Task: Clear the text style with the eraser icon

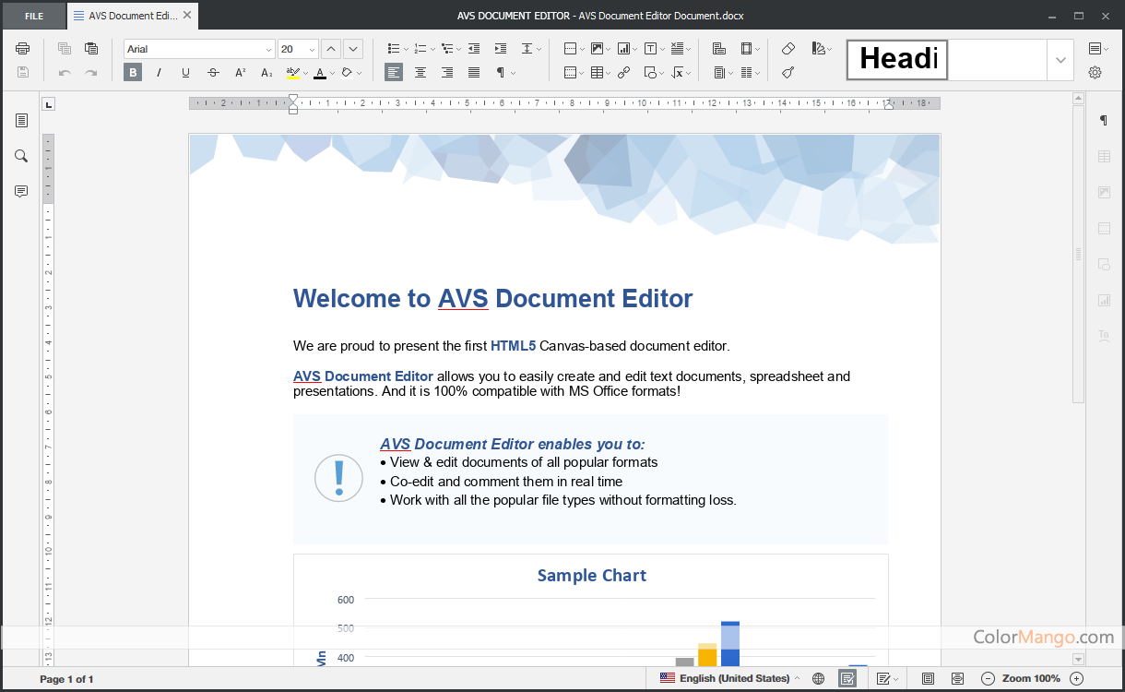Action: [787, 49]
